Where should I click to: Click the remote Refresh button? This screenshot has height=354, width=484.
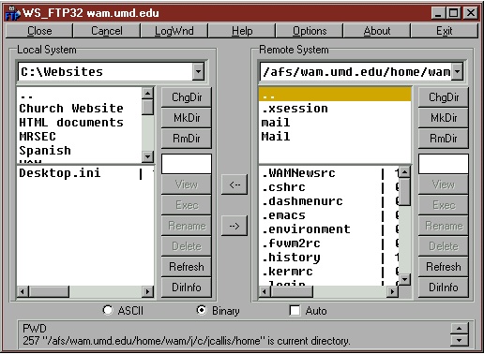[444, 267]
